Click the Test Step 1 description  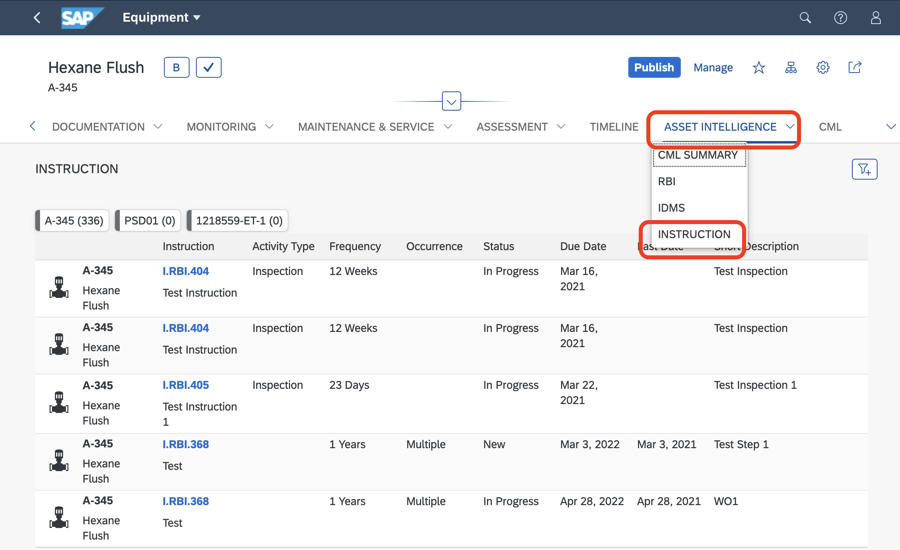(x=741, y=444)
